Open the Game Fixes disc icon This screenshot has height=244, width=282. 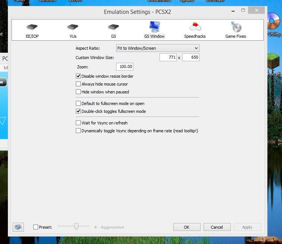click(x=236, y=27)
